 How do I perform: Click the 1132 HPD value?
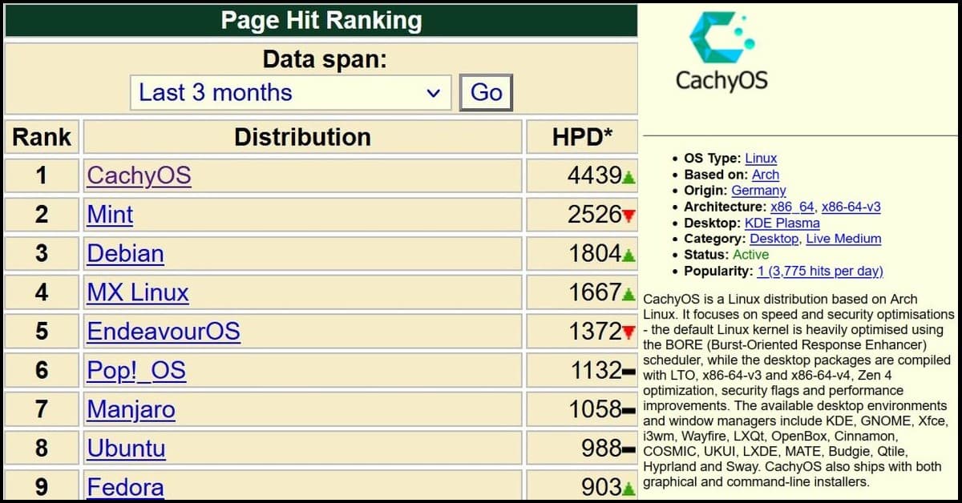[x=596, y=370]
